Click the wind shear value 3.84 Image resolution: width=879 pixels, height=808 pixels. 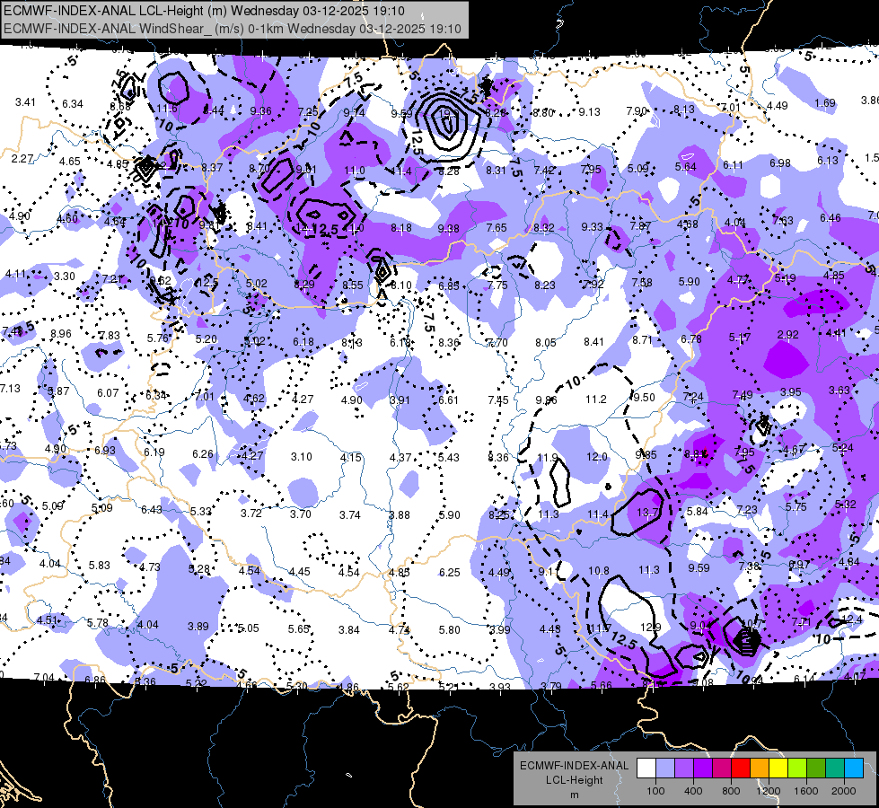[x=348, y=629]
